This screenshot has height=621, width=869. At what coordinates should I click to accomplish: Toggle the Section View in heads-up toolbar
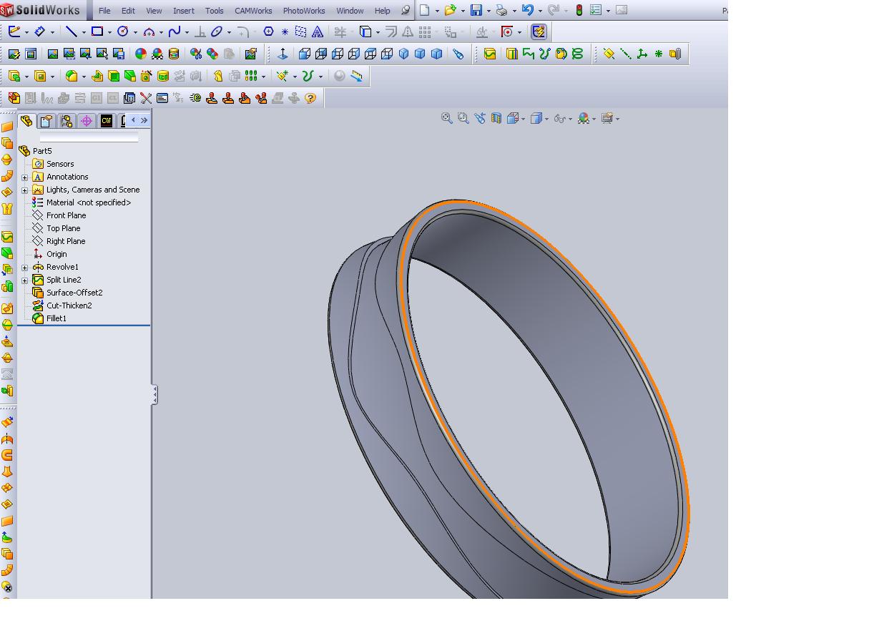coord(496,119)
